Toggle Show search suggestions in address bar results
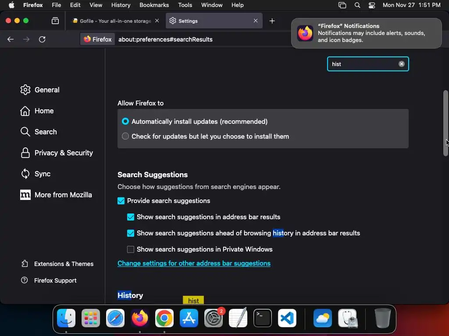 tap(131, 217)
